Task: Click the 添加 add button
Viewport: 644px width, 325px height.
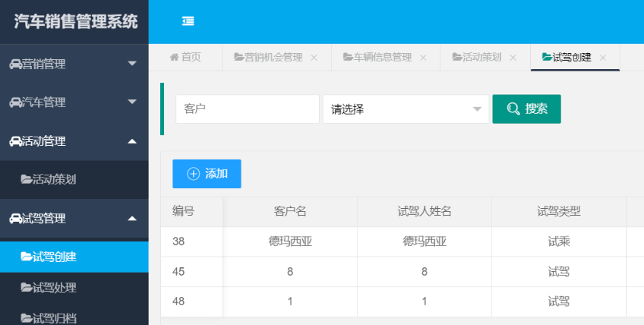Action: pyautogui.click(x=207, y=174)
